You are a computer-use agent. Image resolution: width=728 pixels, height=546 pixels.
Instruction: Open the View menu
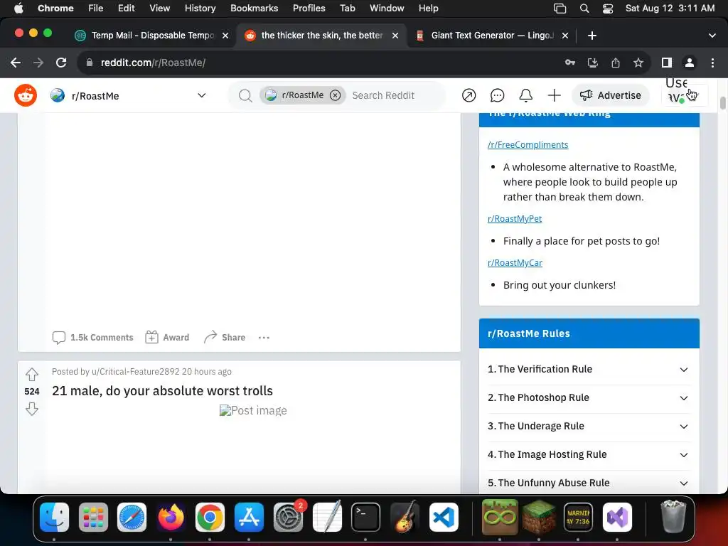pyautogui.click(x=160, y=9)
